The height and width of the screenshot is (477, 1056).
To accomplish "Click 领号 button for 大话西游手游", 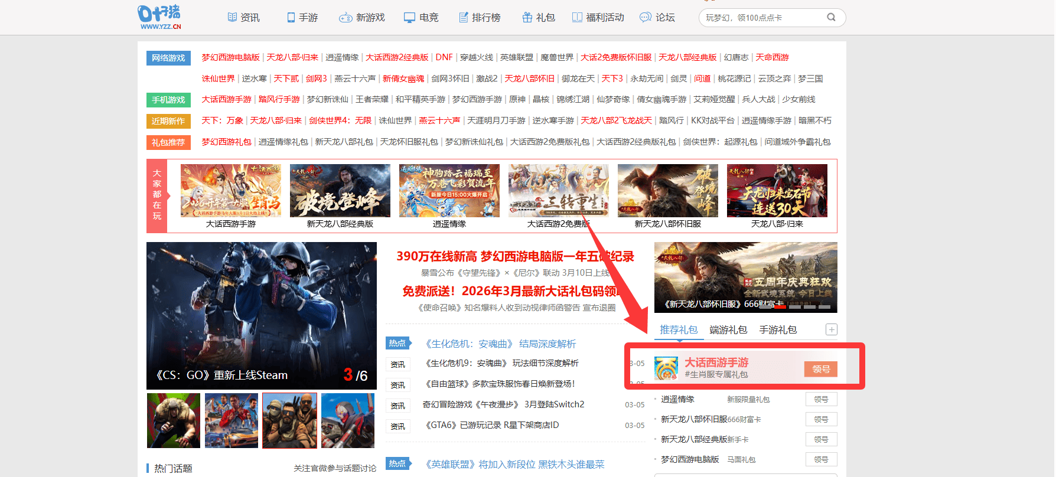I will point(820,369).
